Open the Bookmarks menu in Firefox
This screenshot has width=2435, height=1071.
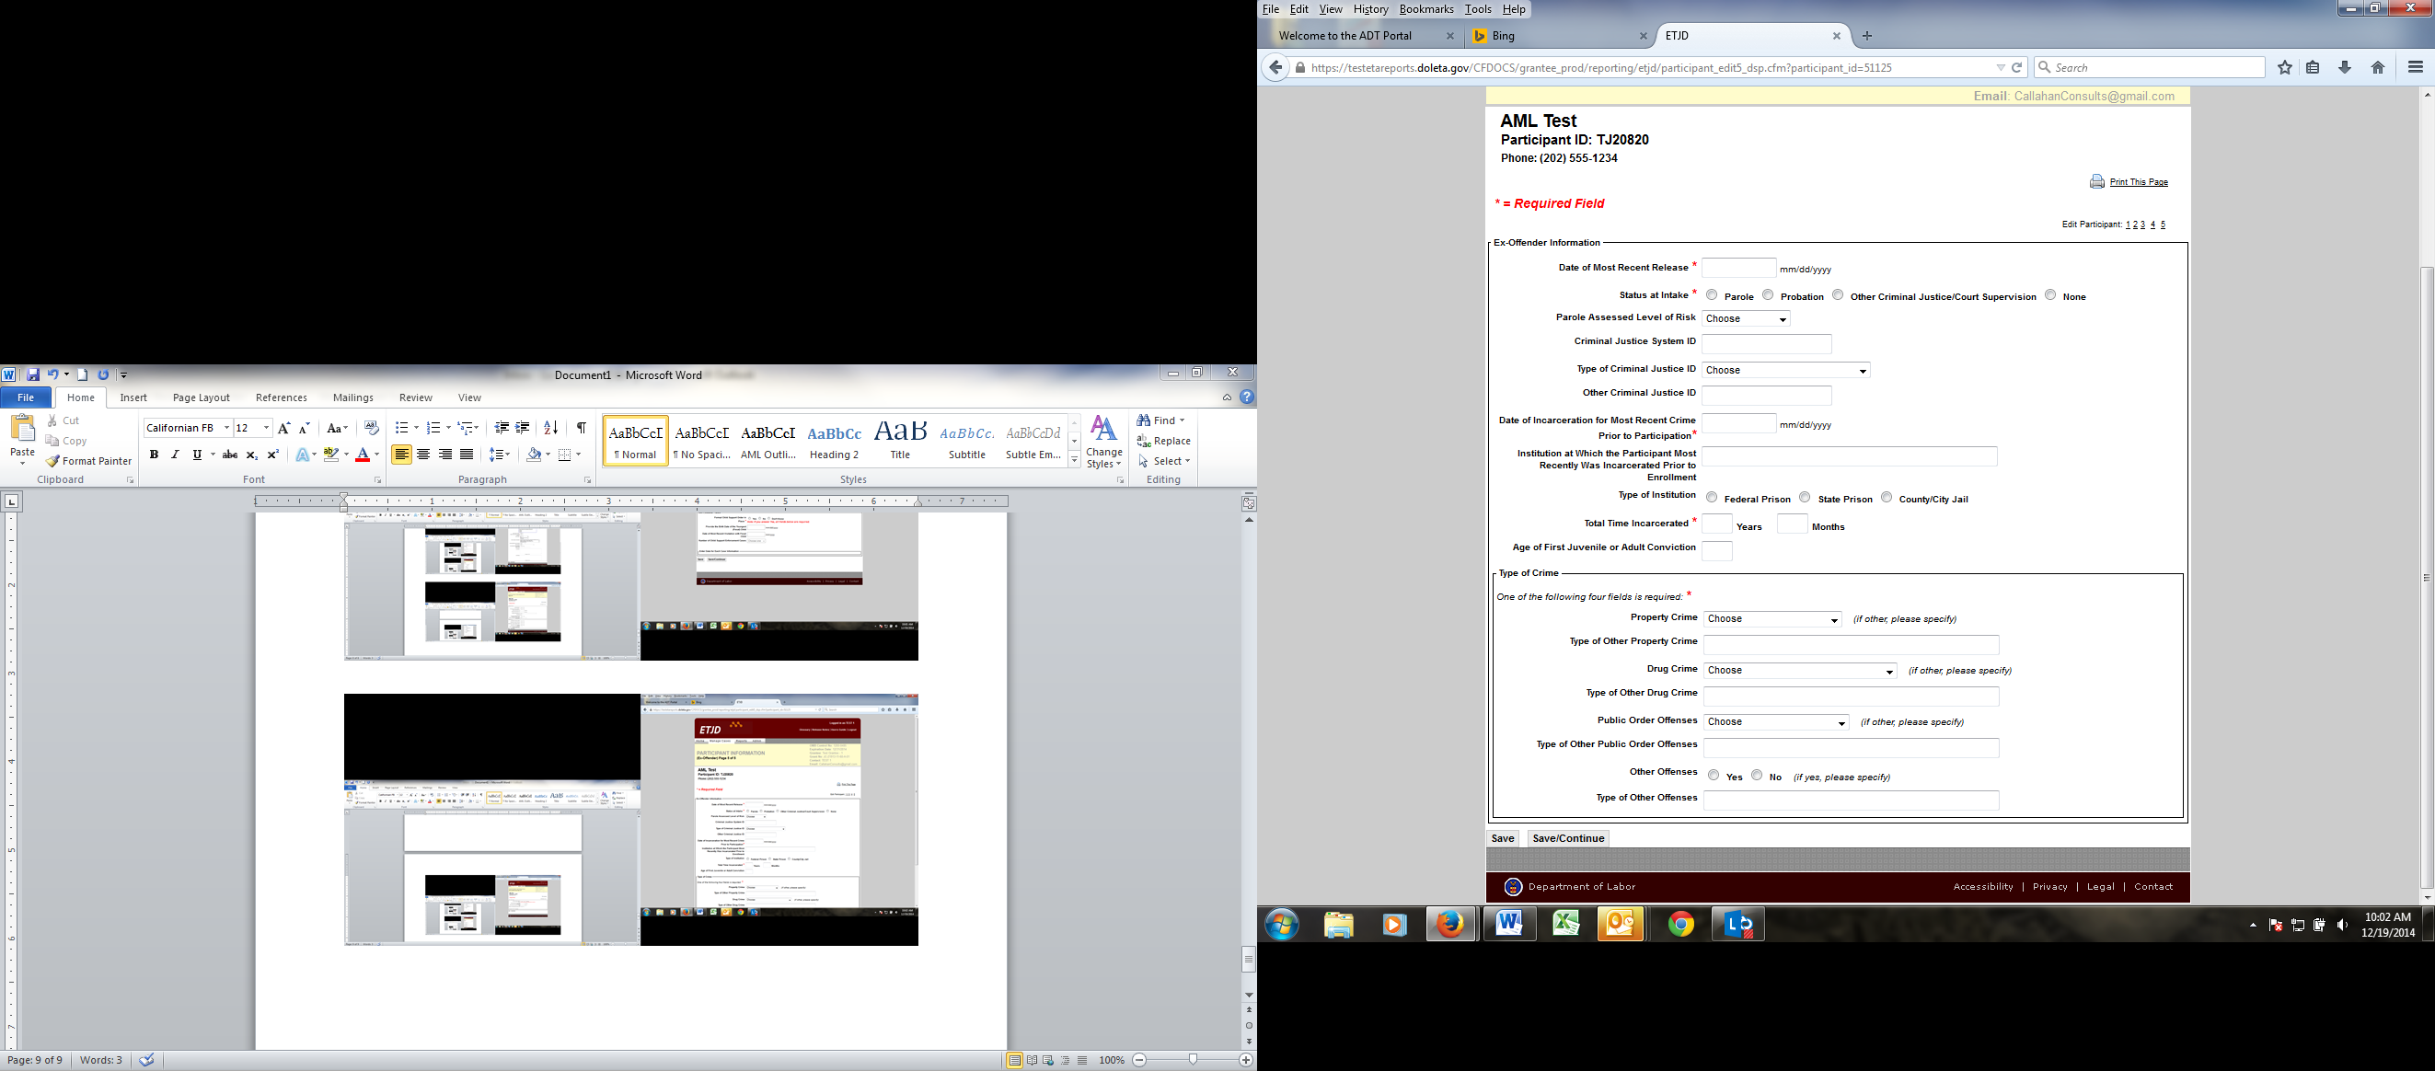pyautogui.click(x=1425, y=9)
